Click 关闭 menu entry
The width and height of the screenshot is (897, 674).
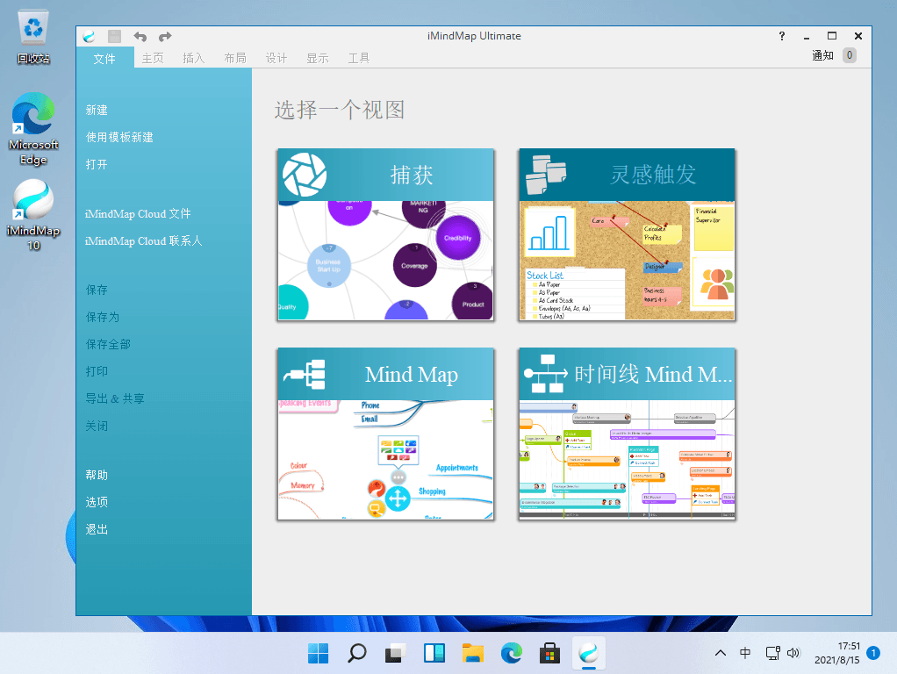click(x=97, y=426)
